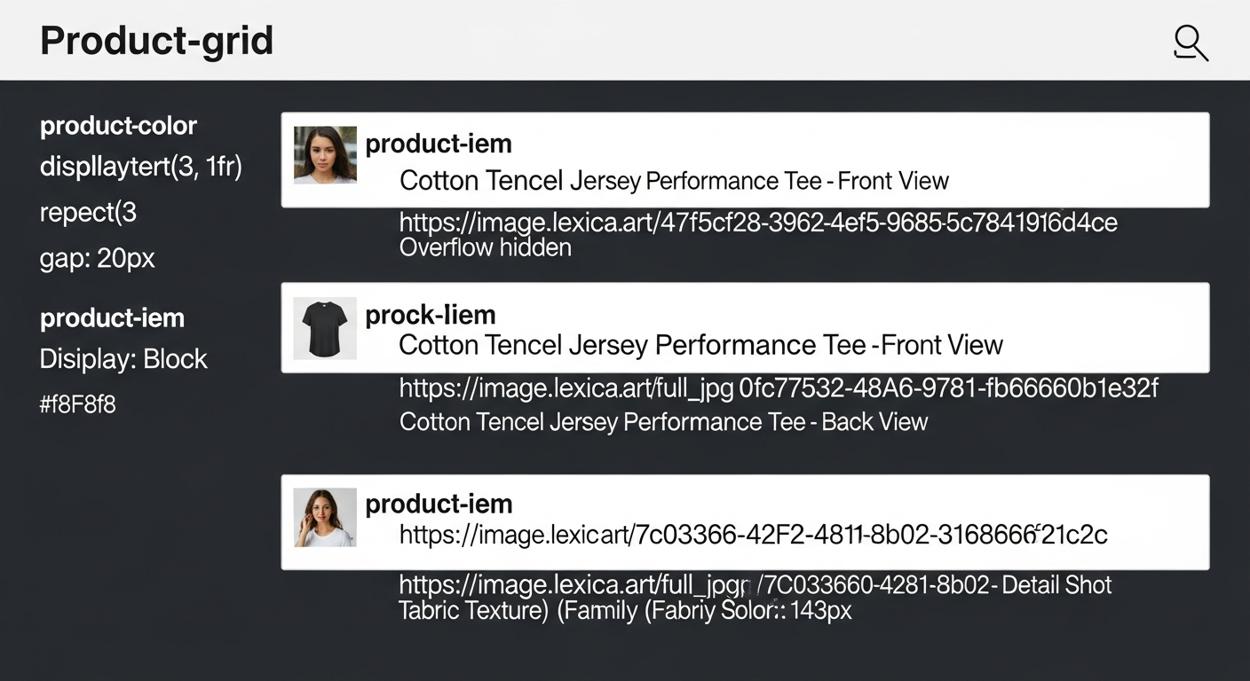Click the smiling woman thumbnail in third card
This screenshot has height=681, width=1250.
pyautogui.click(x=325, y=517)
